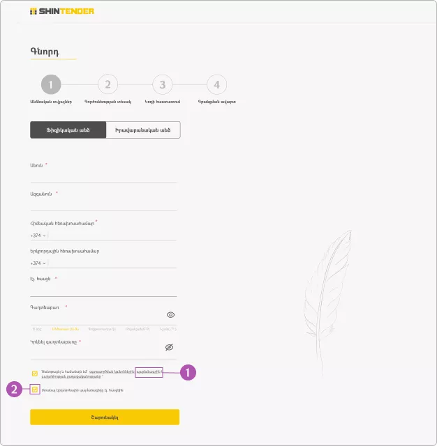437x446 pixels.
Task: Toggle the crossed-eye icon in repeat password
Action: [169, 347]
